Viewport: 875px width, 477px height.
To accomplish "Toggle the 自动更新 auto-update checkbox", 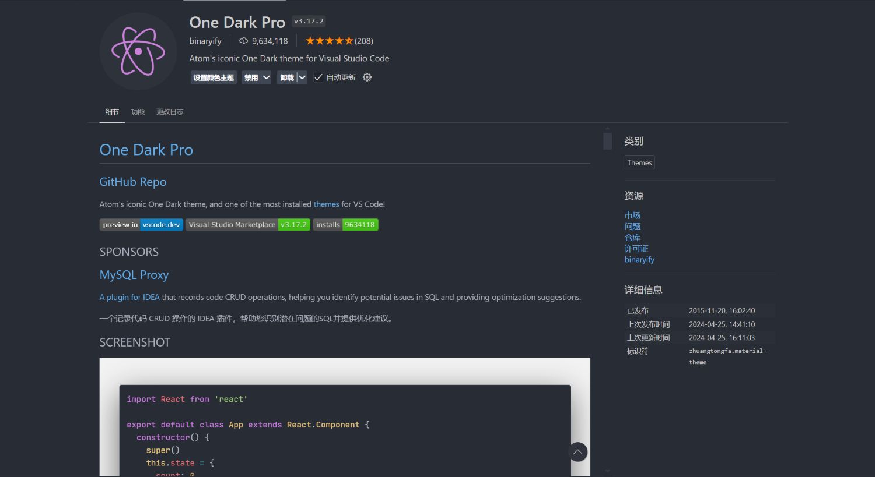I will click(318, 77).
